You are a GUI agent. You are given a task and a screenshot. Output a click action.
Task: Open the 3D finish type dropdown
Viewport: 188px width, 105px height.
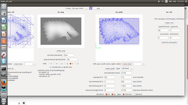(x=132, y=69)
